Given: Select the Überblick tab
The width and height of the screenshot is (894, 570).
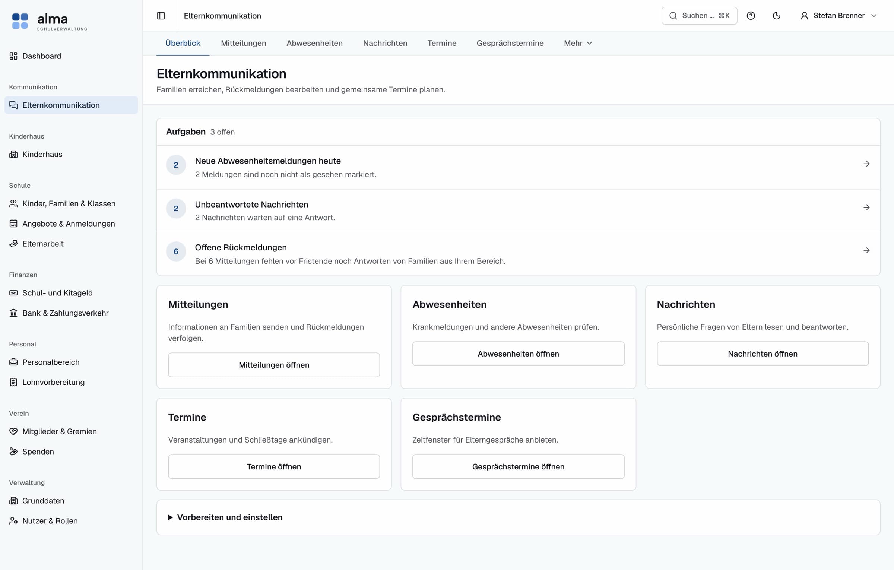Looking at the screenshot, I should pos(183,43).
